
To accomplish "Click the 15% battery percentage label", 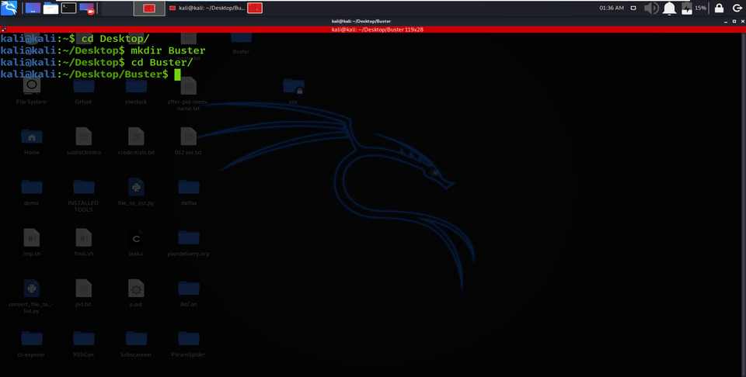I will coord(700,8).
